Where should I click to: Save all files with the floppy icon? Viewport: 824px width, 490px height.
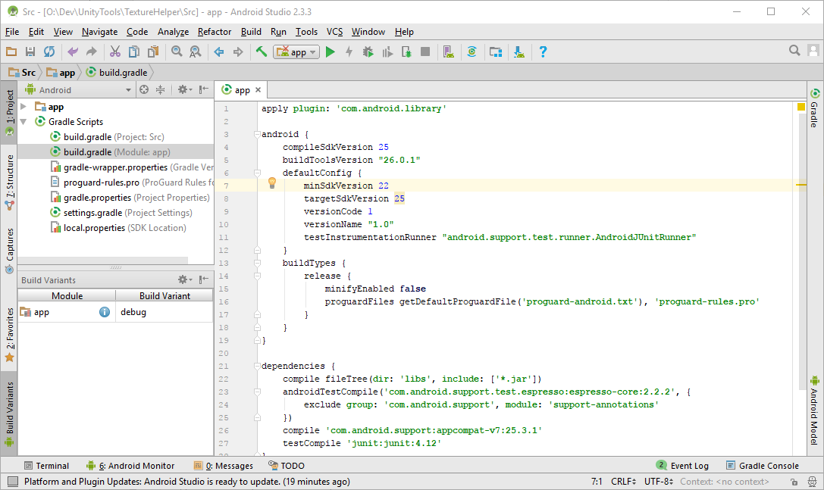point(30,51)
